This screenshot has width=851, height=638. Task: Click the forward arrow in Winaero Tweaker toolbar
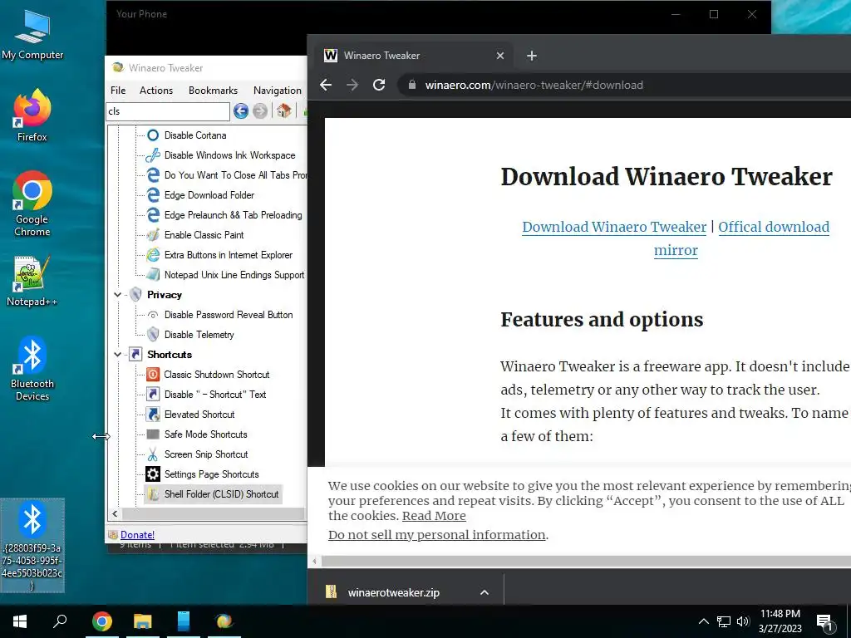click(x=260, y=111)
